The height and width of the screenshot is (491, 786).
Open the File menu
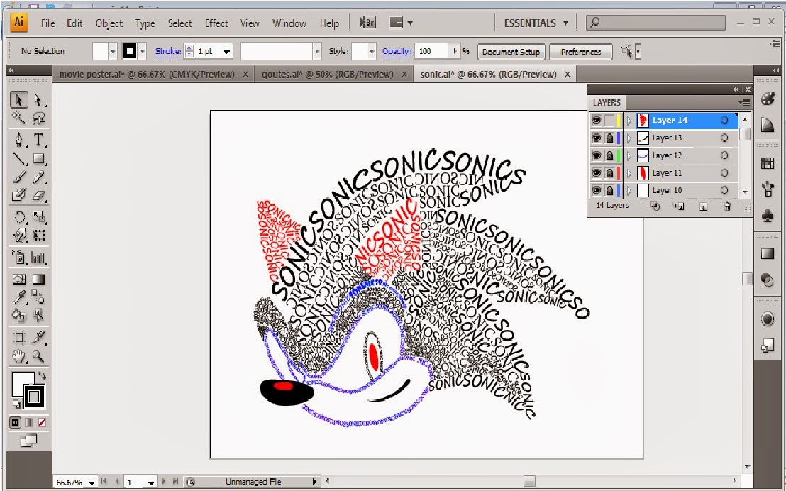(x=48, y=23)
